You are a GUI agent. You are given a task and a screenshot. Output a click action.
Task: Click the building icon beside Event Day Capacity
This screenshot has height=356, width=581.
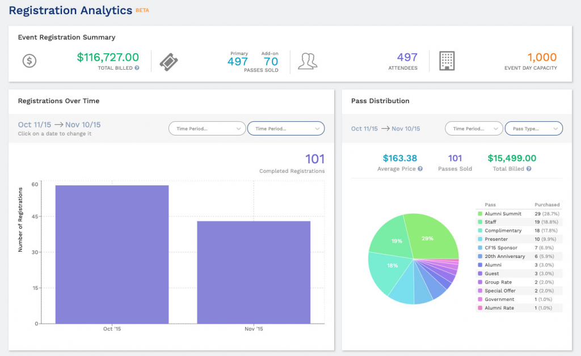[447, 61]
